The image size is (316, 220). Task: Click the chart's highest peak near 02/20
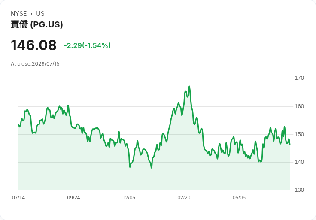[189, 86]
